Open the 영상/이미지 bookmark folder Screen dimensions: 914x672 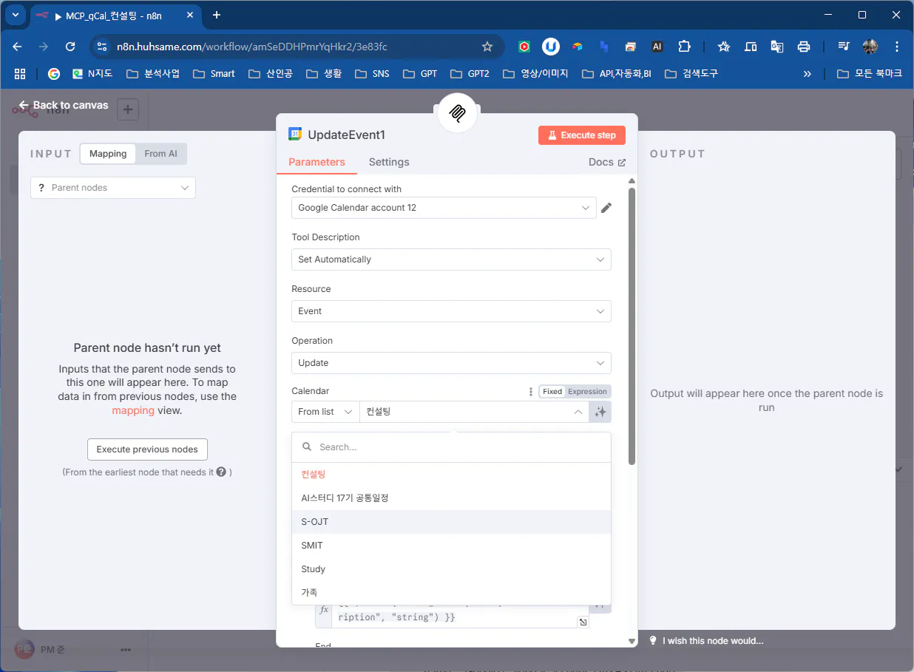pyautogui.click(x=535, y=74)
